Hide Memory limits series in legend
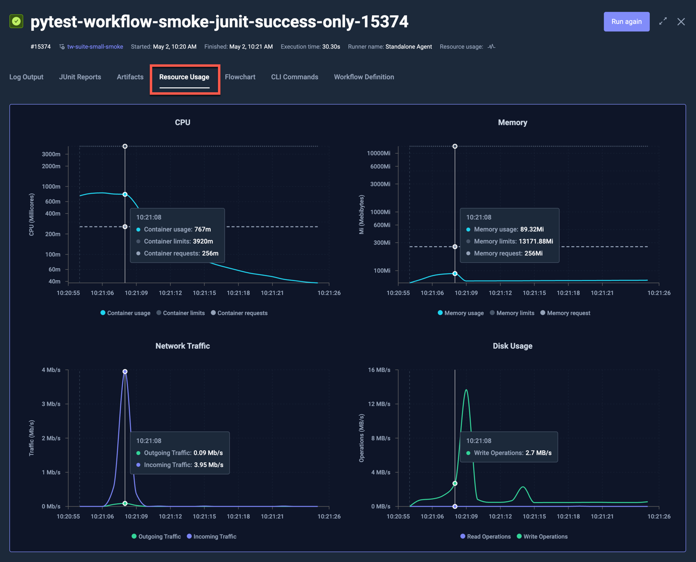Viewport: 696px width, 562px height. pyautogui.click(x=512, y=313)
